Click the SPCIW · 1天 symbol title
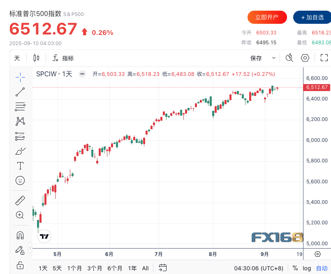 click(x=54, y=74)
